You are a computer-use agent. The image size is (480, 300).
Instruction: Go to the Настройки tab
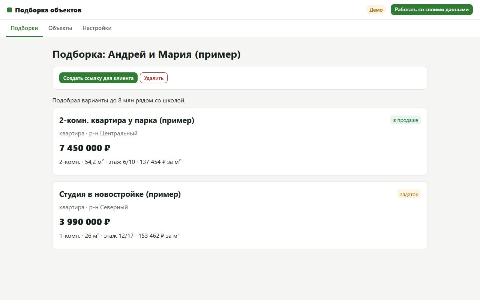[x=97, y=28]
